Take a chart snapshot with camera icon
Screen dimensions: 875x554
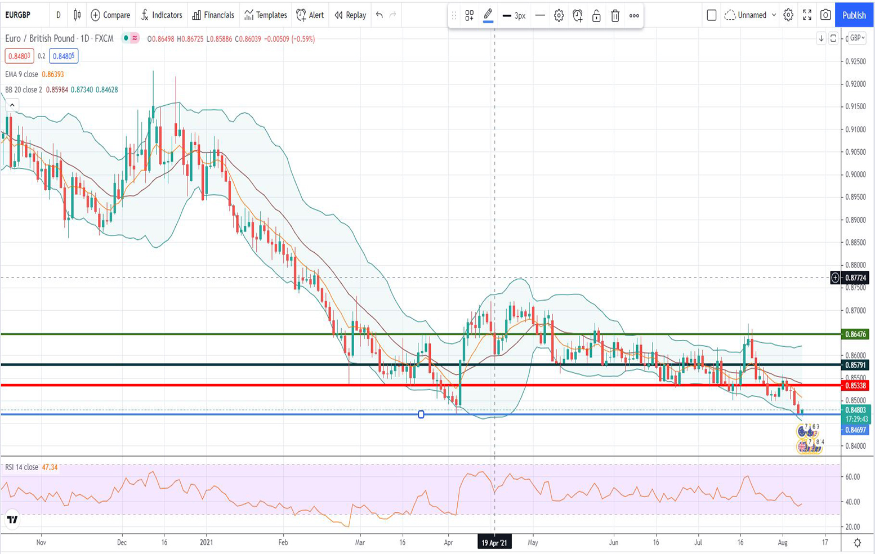point(825,15)
